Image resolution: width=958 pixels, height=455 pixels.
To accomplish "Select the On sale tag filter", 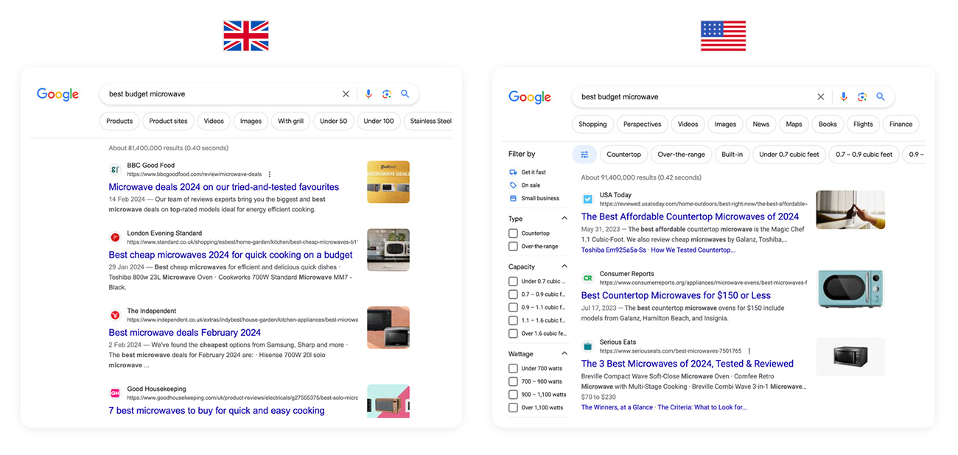I will pos(525,186).
